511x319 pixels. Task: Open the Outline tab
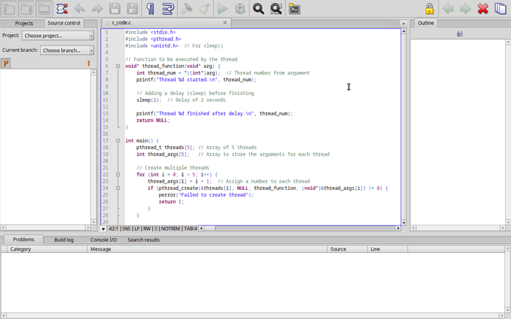(x=426, y=23)
